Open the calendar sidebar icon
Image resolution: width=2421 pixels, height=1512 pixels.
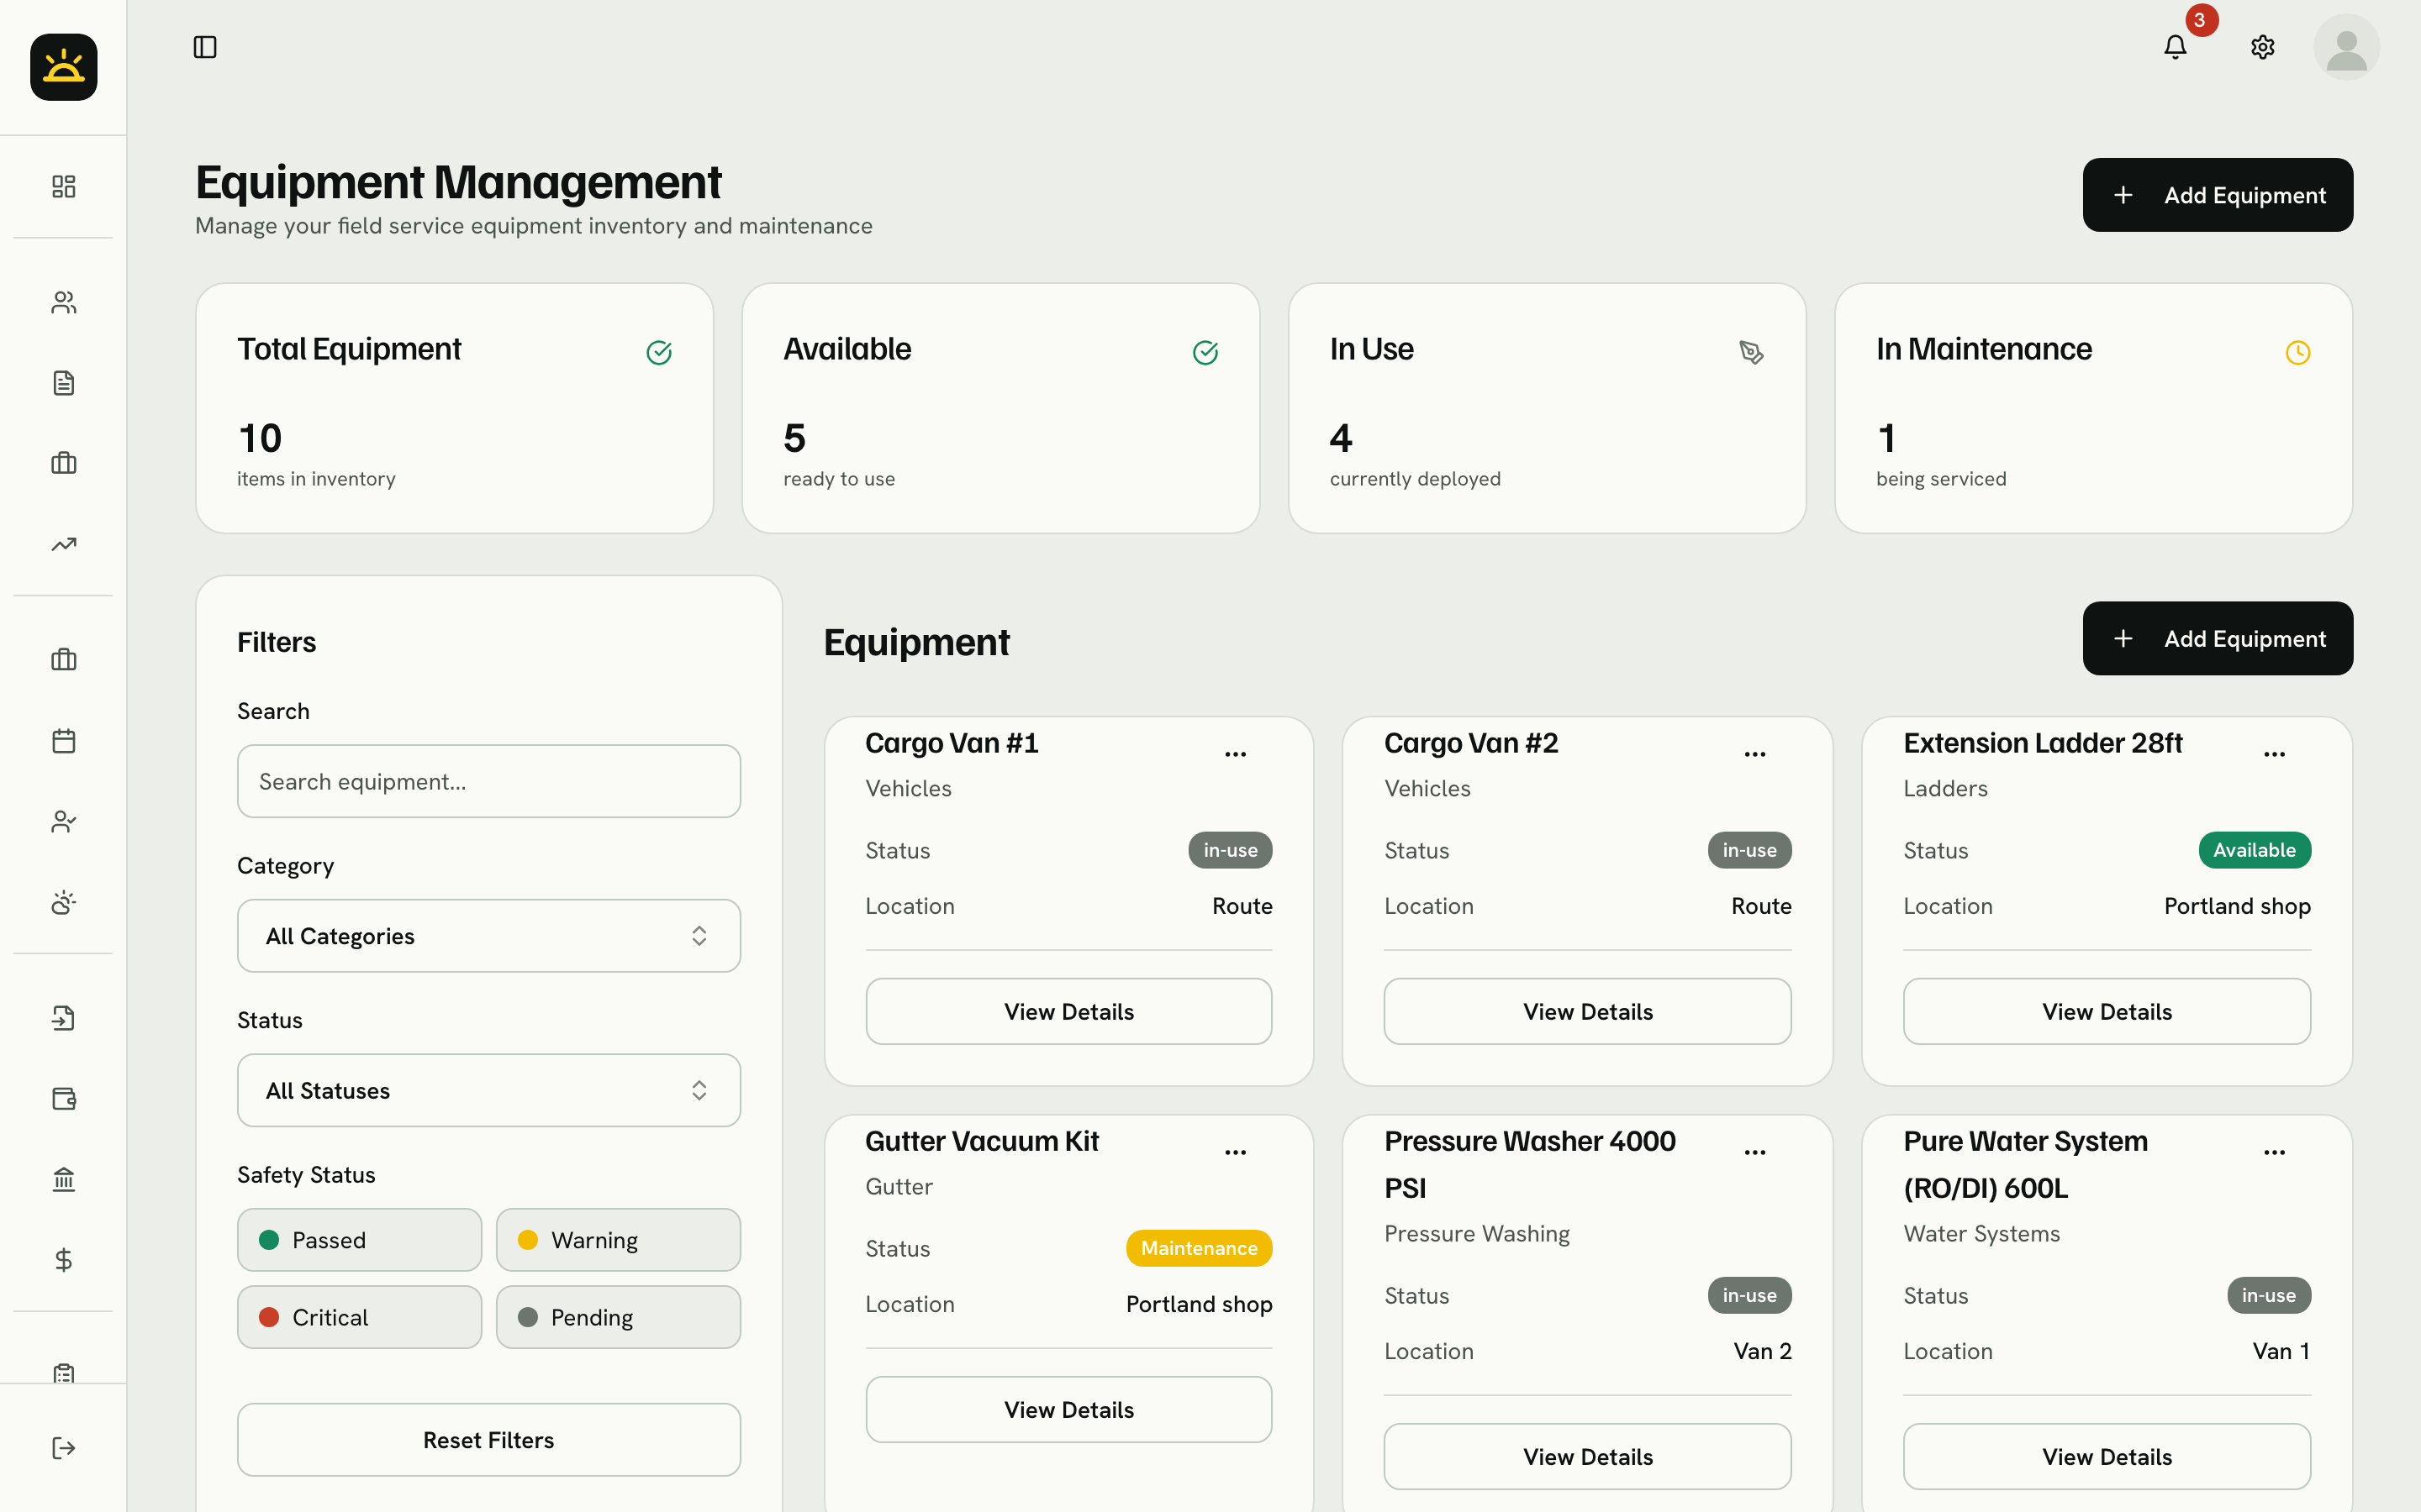coord(63,741)
